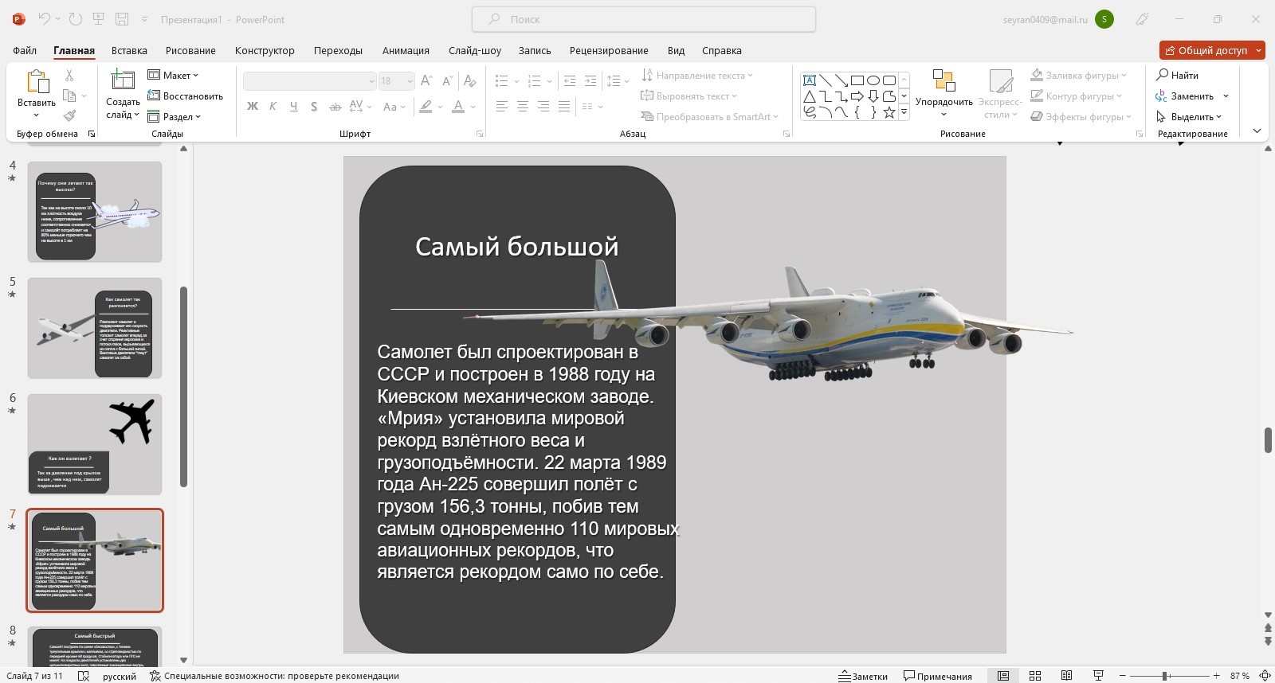
Task: Start slideshow from status bar icon
Action: [x=1098, y=676]
